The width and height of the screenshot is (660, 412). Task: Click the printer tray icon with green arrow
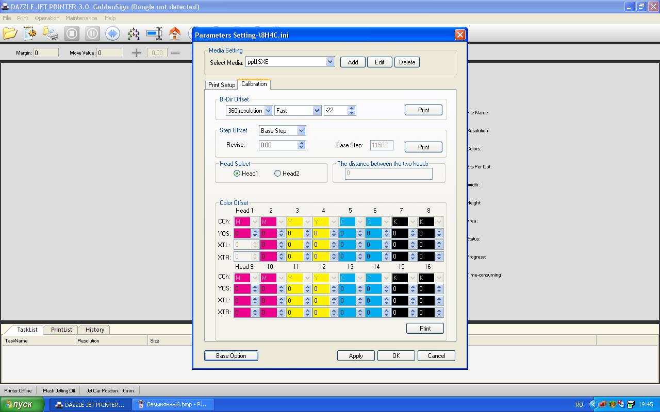pyautogui.click(x=630, y=404)
